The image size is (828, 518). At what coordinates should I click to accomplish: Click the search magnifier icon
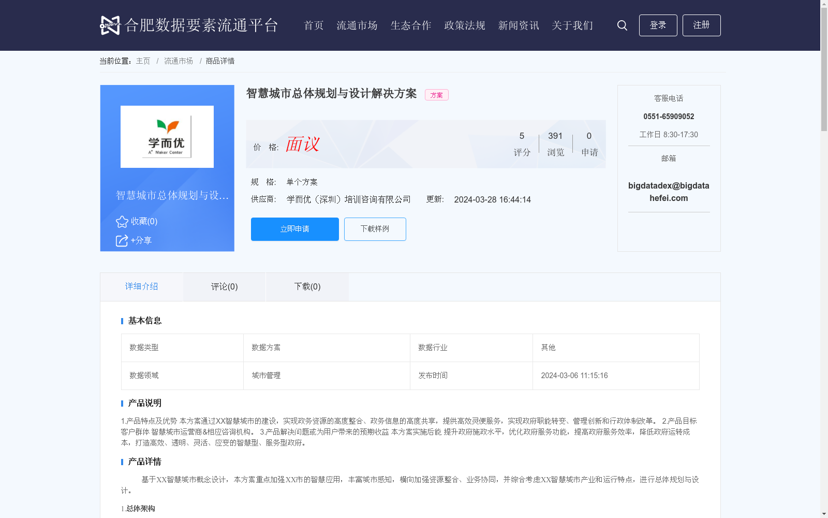pos(622,25)
